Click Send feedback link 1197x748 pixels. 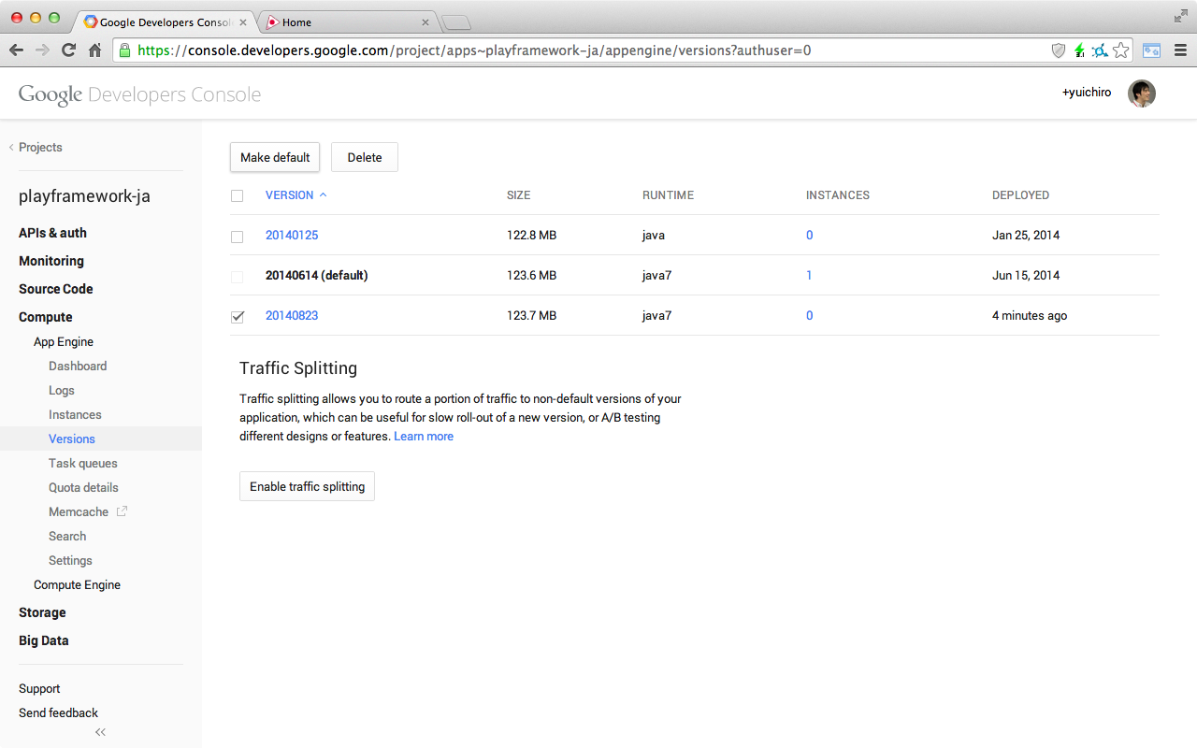[x=58, y=712]
